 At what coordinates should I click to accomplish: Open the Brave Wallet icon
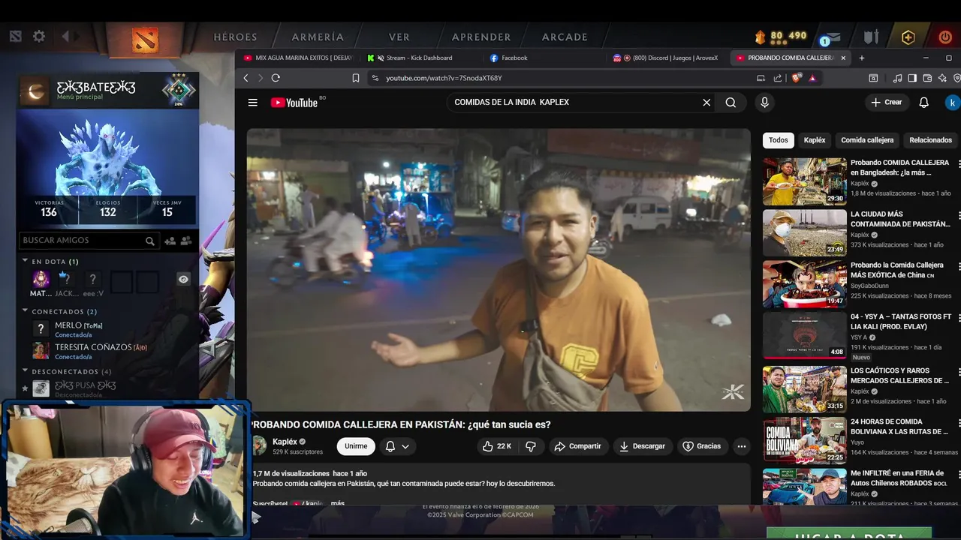click(x=927, y=78)
